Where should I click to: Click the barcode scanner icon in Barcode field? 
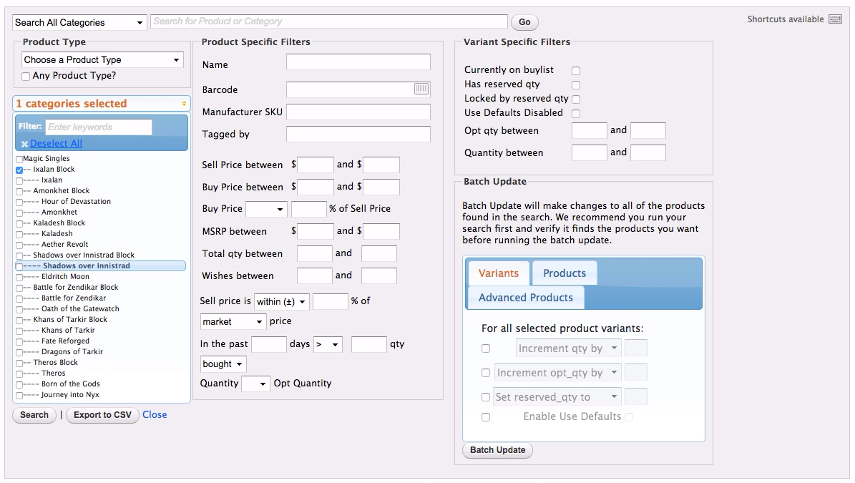coord(421,89)
